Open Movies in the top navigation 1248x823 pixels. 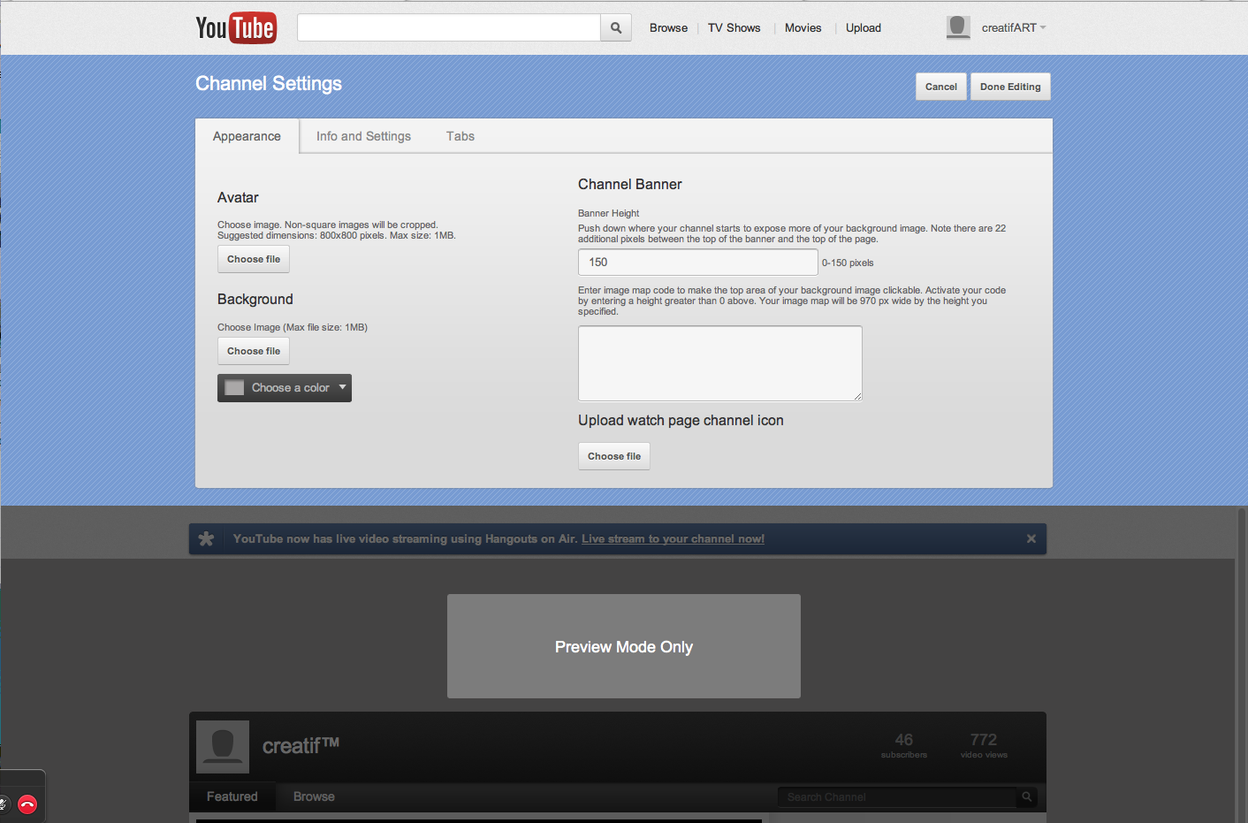pyautogui.click(x=803, y=27)
